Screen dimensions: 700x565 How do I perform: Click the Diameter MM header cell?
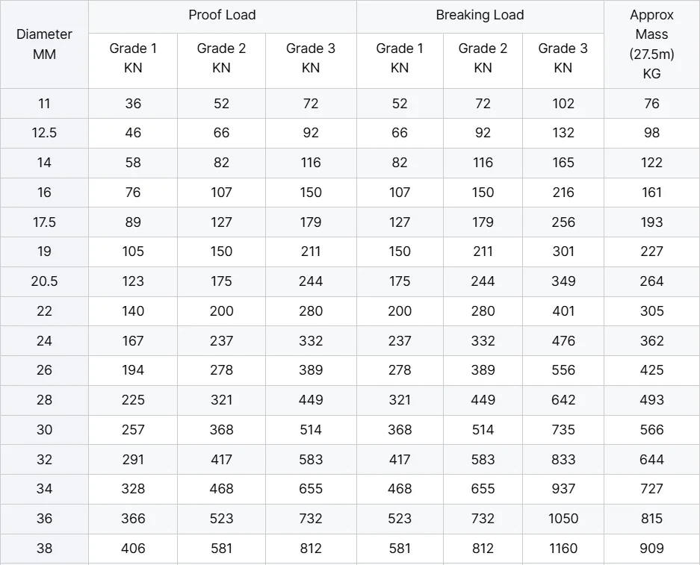pos(44,44)
